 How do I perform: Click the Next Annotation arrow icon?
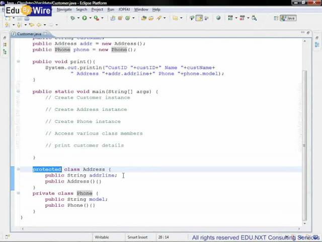click(7, 25)
